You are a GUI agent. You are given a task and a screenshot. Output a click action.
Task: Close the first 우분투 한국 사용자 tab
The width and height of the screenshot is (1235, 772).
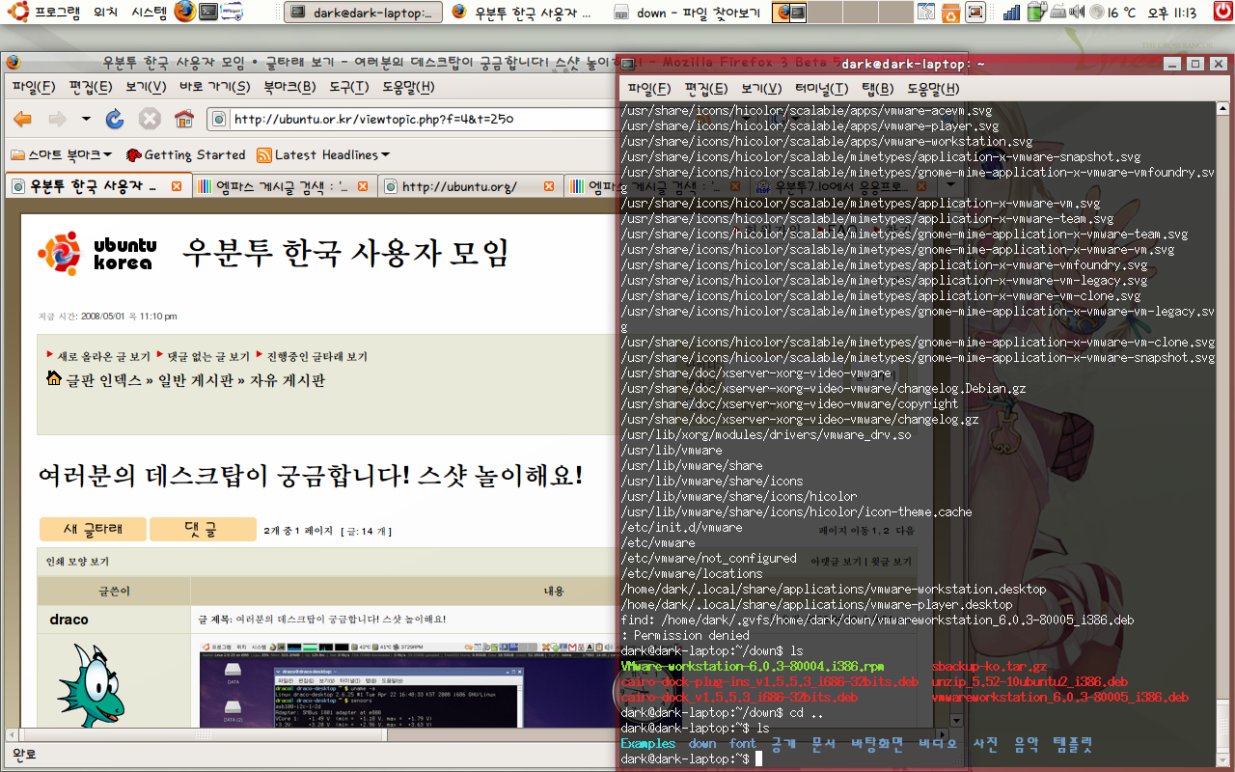177,186
